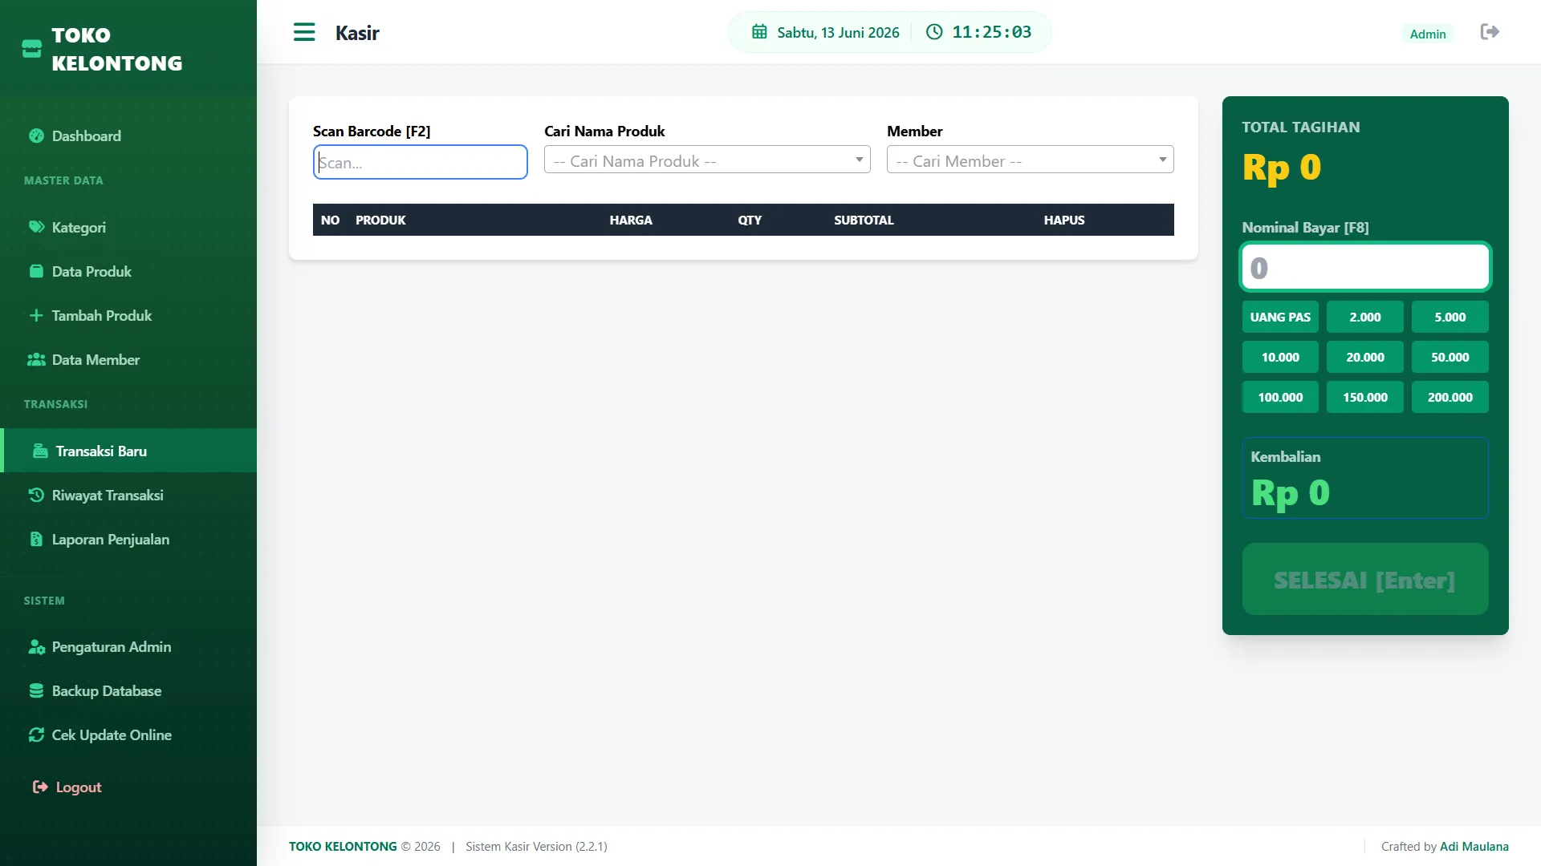Image resolution: width=1541 pixels, height=866 pixels.
Task: Click the sign-out icon in the top right
Action: (x=1490, y=32)
